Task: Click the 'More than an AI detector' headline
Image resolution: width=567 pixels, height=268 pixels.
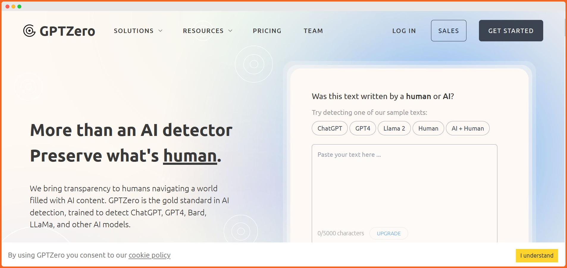Action: point(131,130)
